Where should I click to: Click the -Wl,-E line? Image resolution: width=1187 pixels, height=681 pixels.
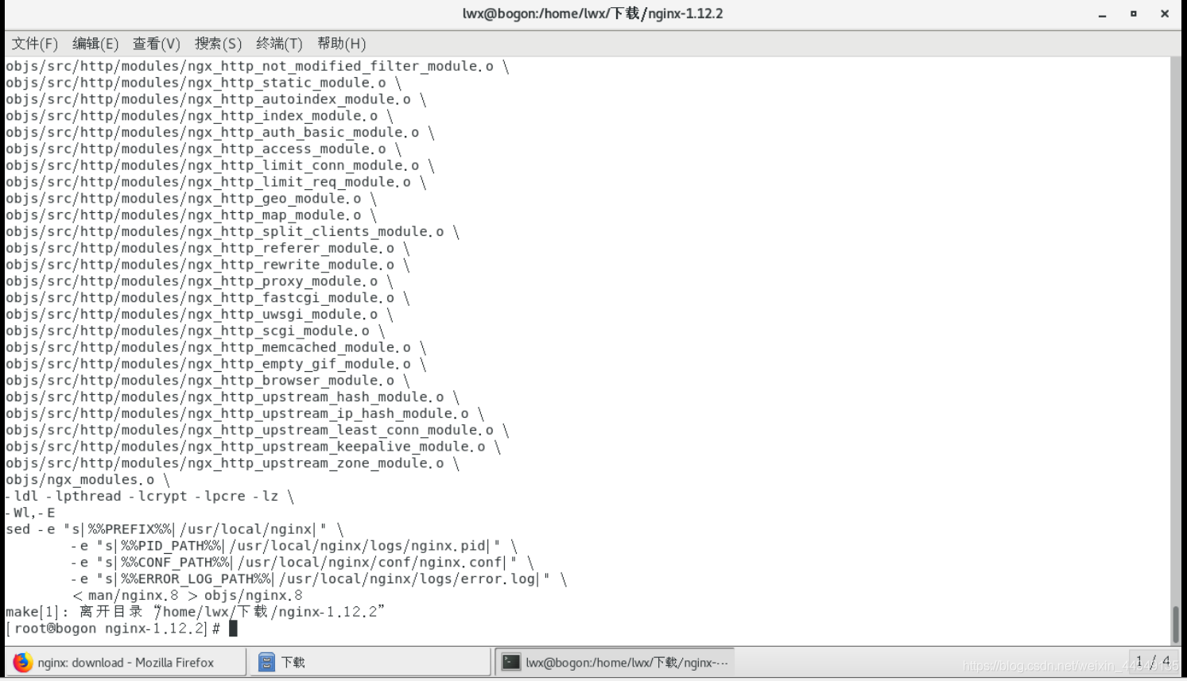point(30,513)
